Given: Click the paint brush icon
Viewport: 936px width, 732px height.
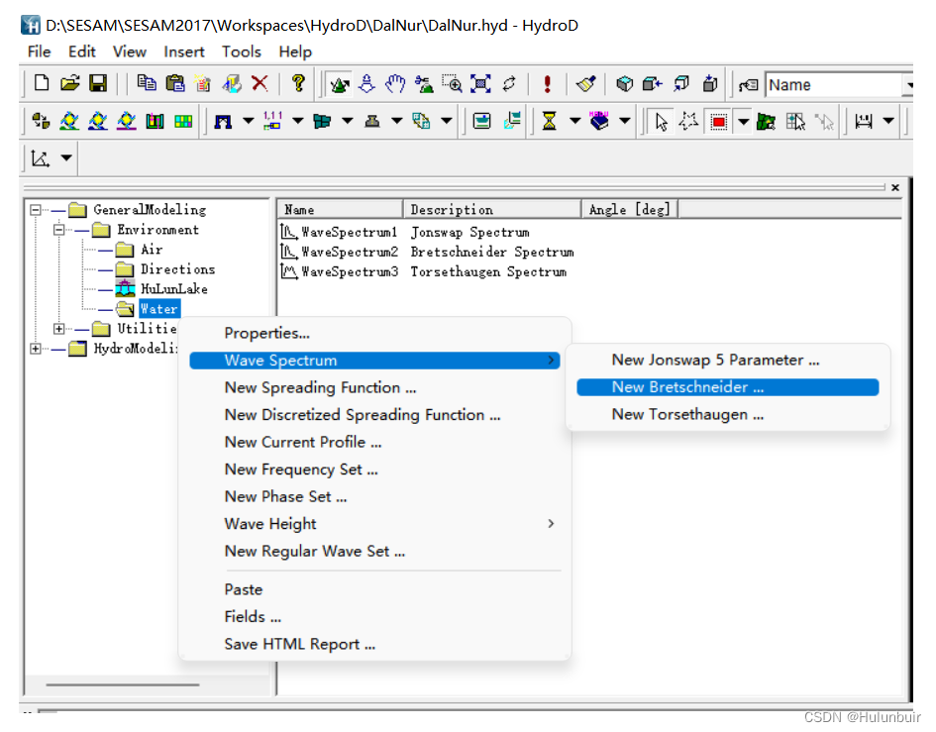Looking at the screenshot, I should 585,84.
